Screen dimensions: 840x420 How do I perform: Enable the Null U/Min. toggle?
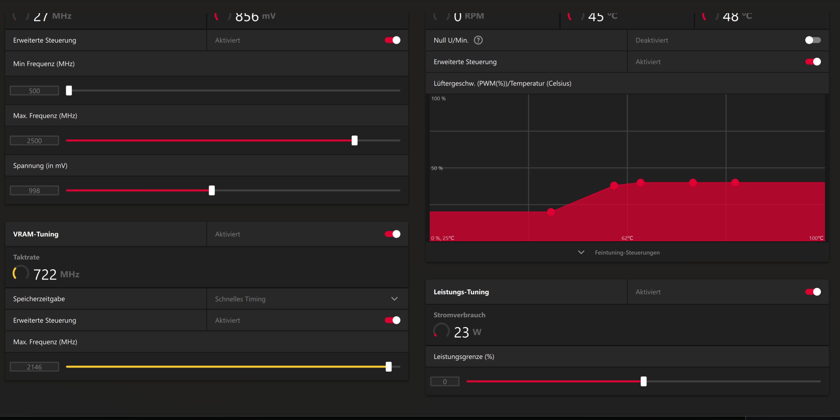(x=812, y=40)
